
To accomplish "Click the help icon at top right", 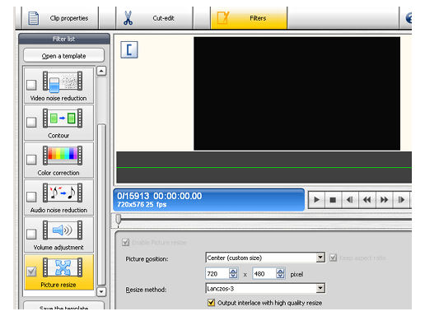I will [x=409, y=18].
